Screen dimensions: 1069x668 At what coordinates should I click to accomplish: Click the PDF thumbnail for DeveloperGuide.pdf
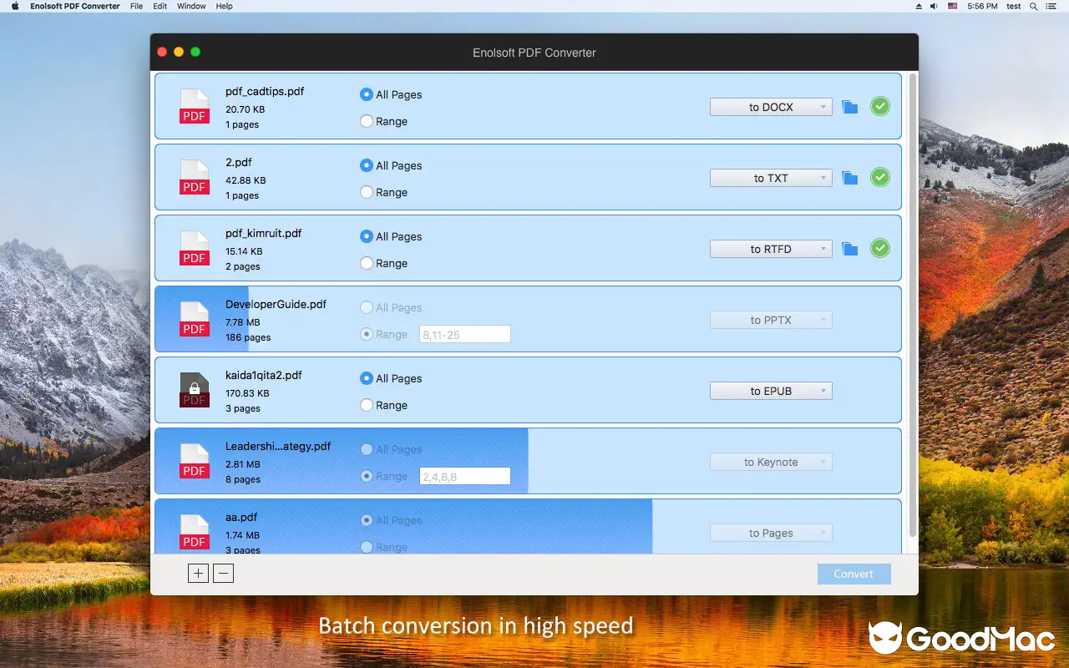pos(194,321)
